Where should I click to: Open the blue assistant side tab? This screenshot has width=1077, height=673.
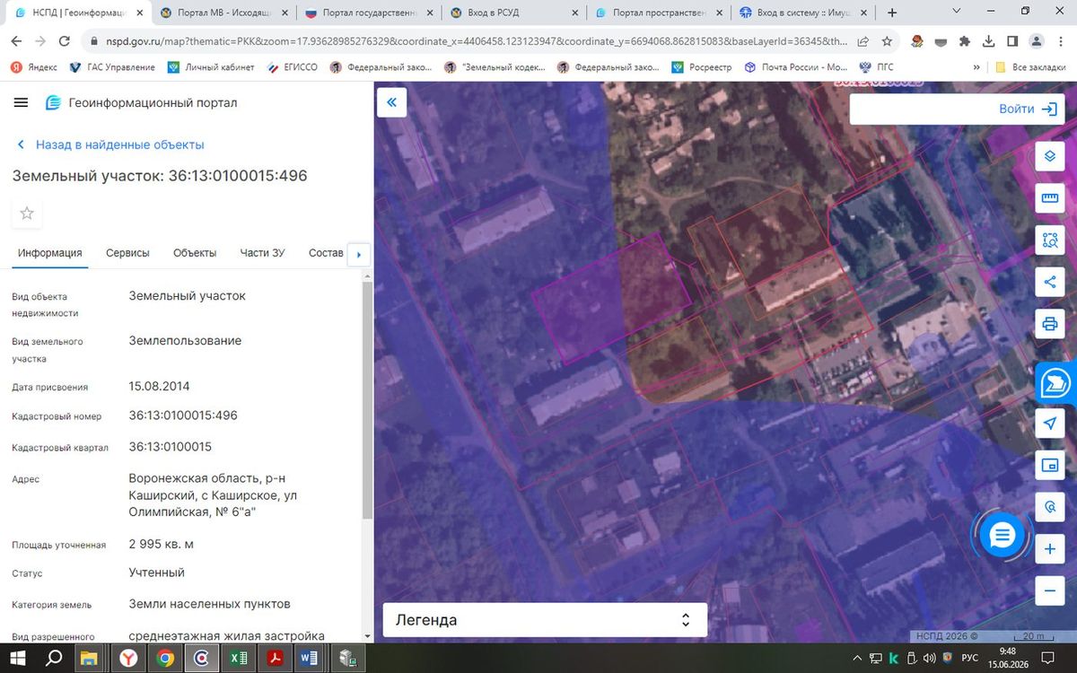[1055, 384]
